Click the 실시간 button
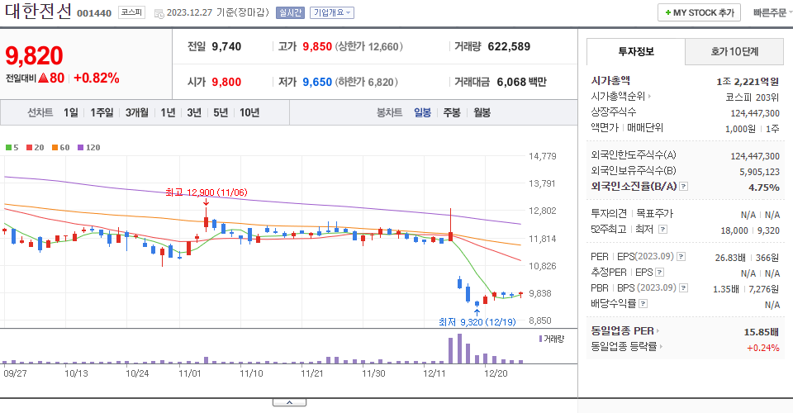Screen dimensions: 793x413 [290, 12]
